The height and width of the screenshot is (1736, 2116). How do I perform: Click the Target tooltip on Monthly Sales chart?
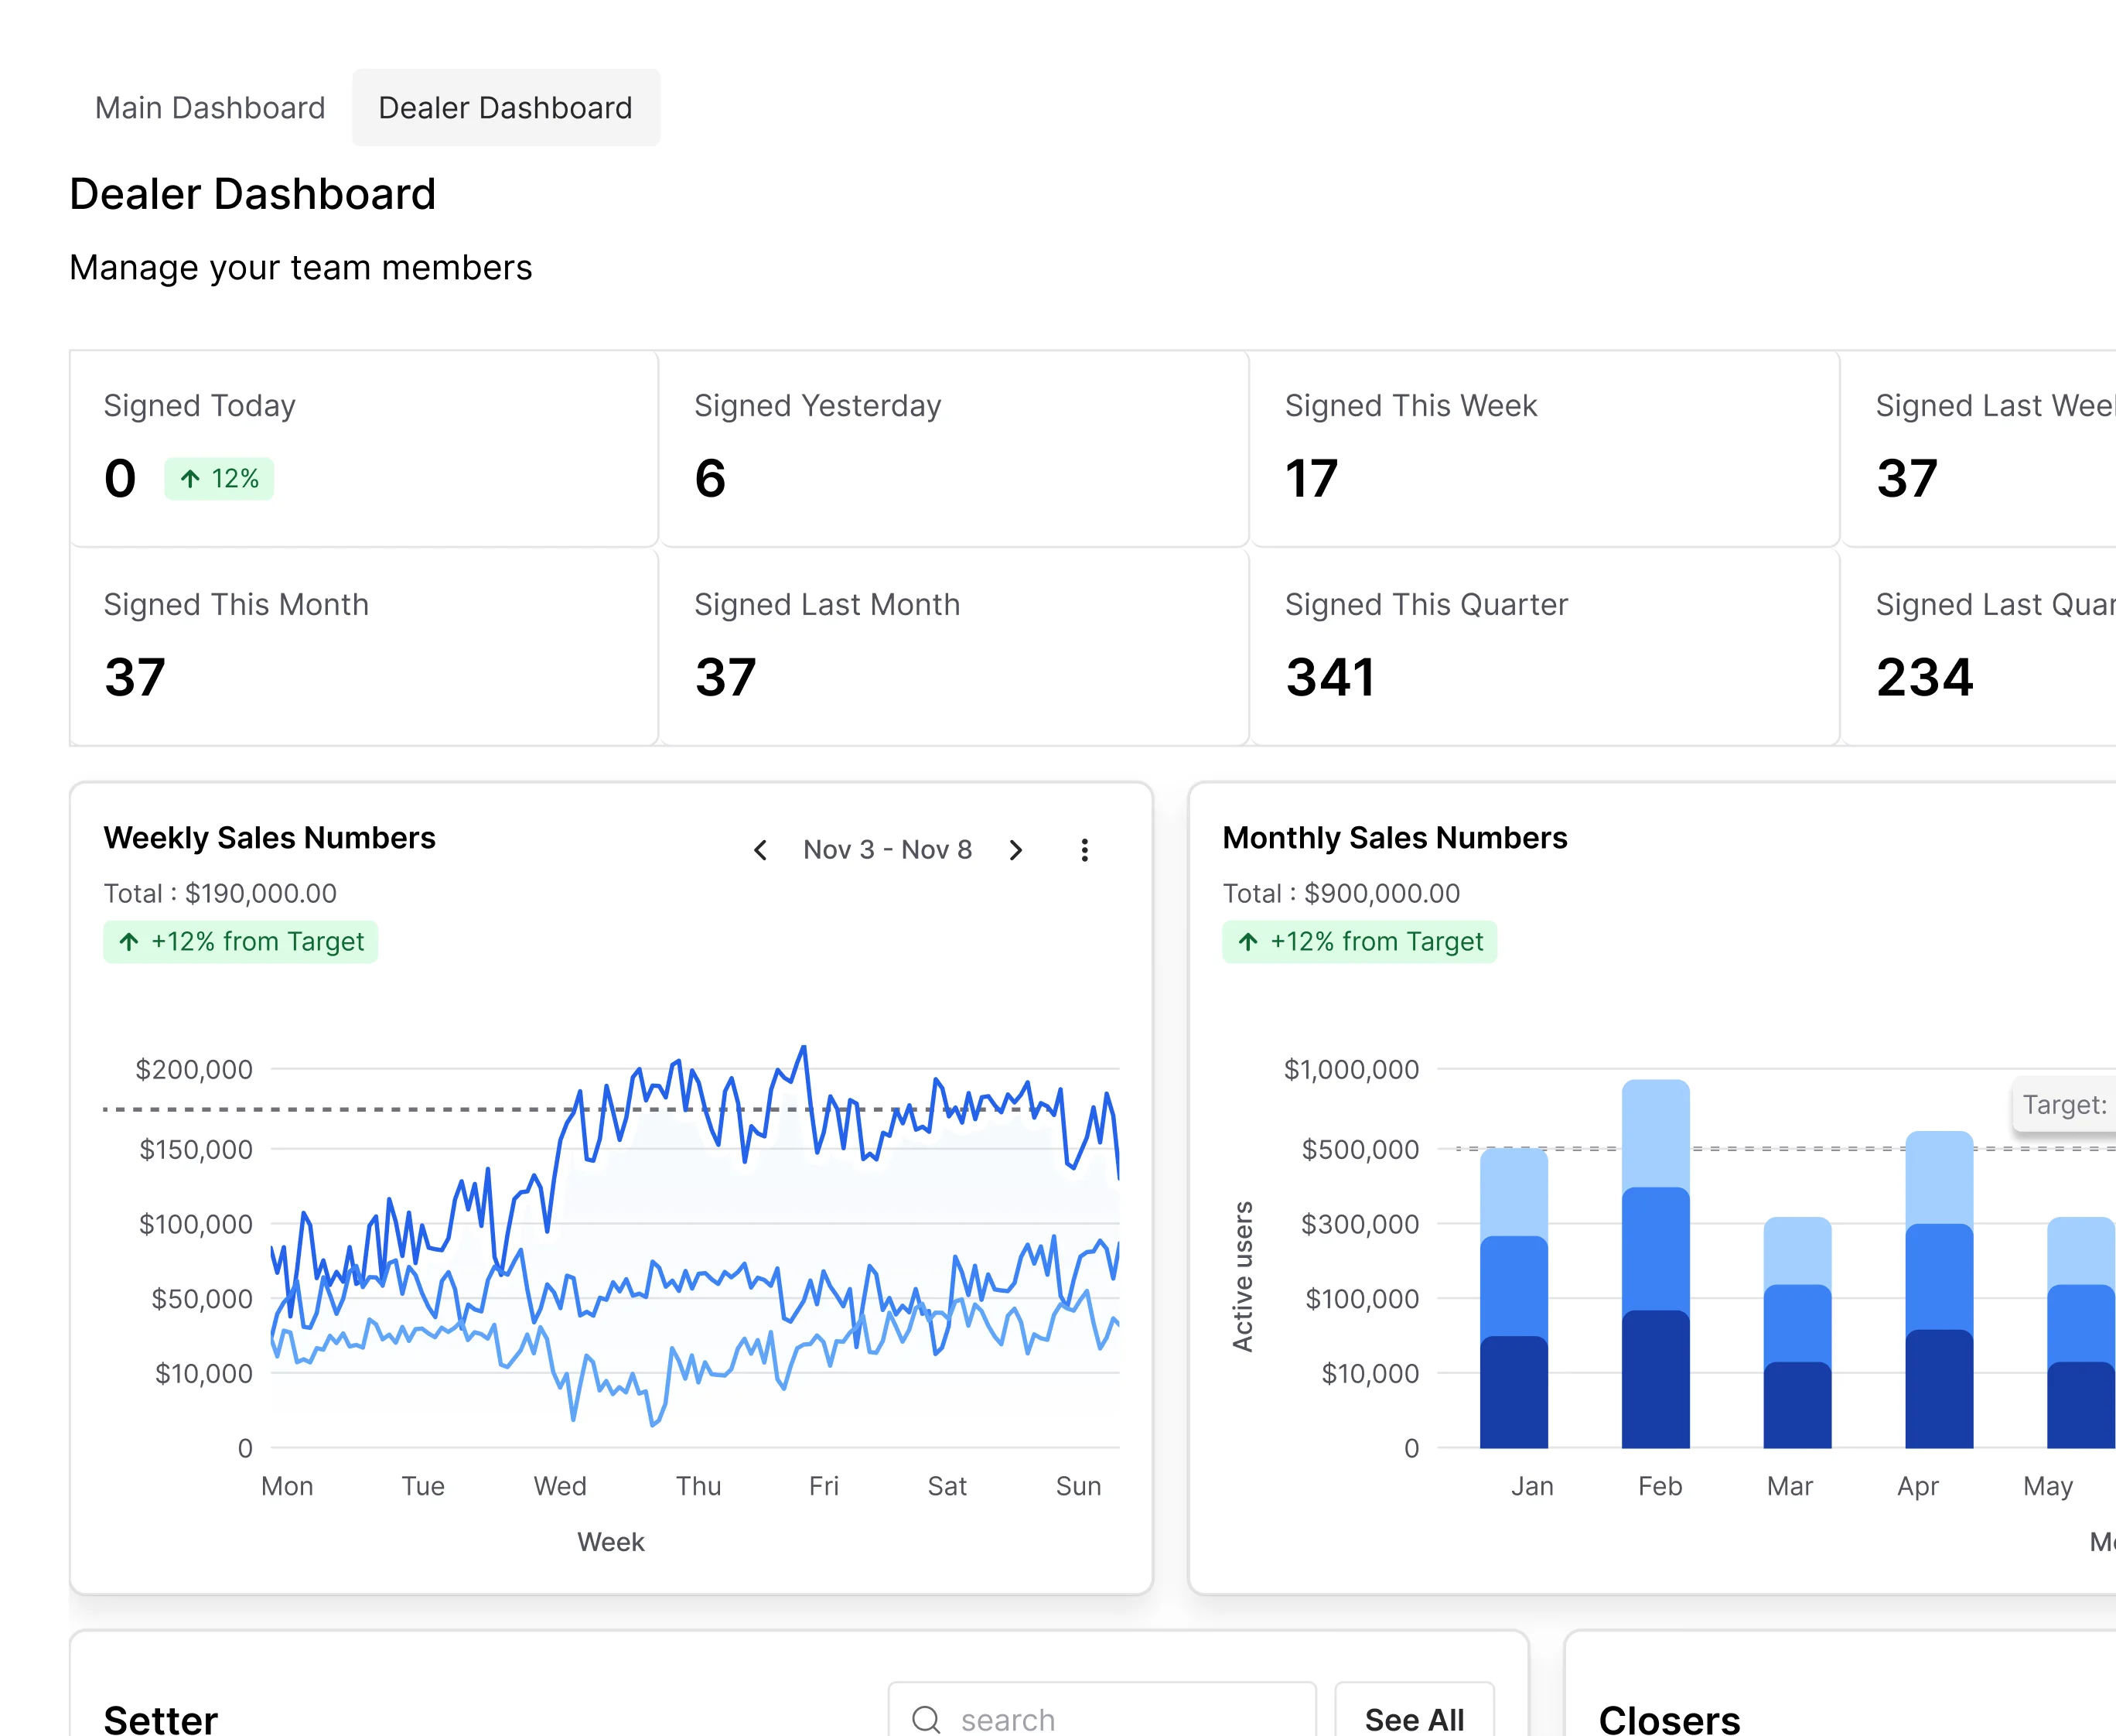click(2064, 1105)
